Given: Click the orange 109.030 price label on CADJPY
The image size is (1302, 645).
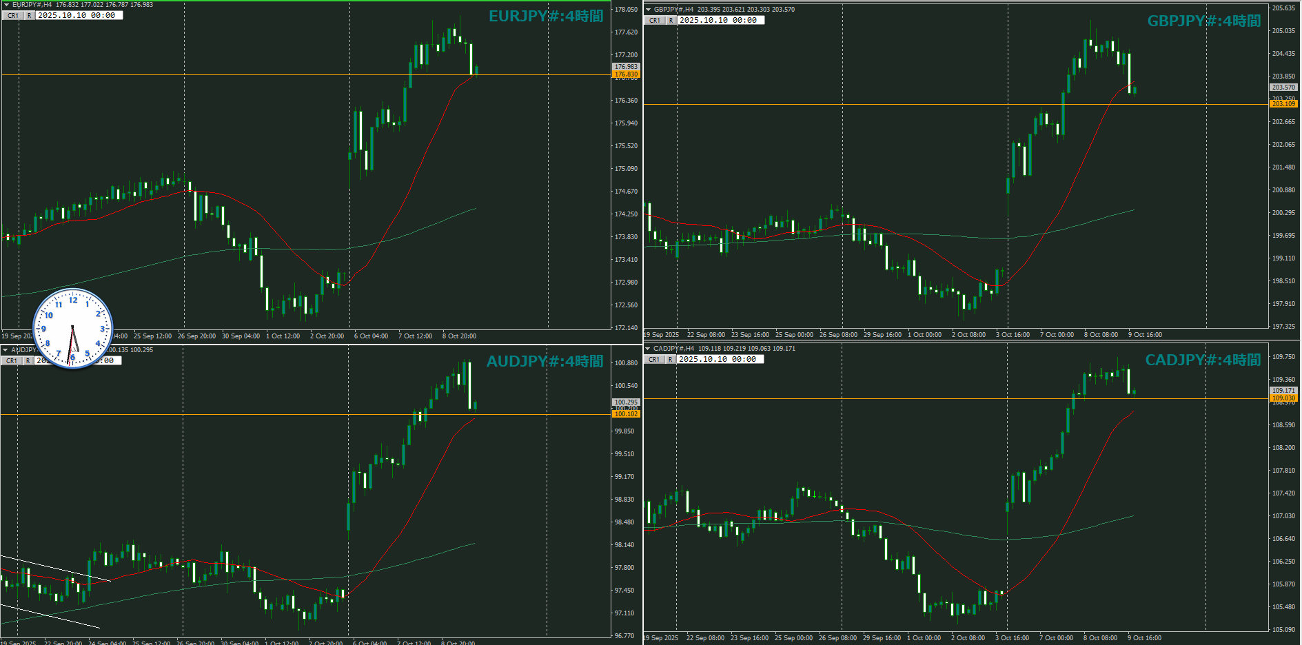Looking at the screenshot, I should 1283,398.
